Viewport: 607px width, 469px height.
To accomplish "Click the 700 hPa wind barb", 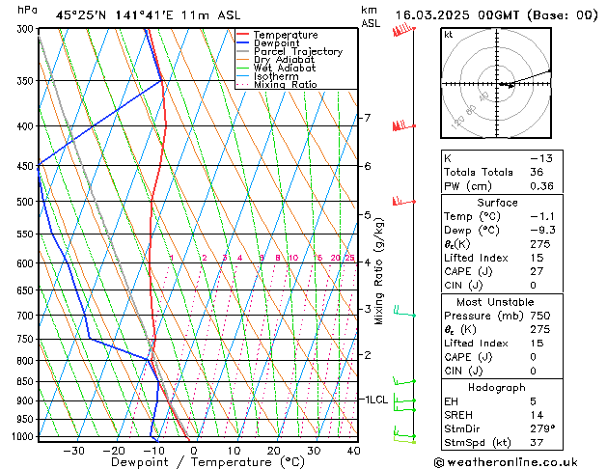I will [x=404, y=311].
